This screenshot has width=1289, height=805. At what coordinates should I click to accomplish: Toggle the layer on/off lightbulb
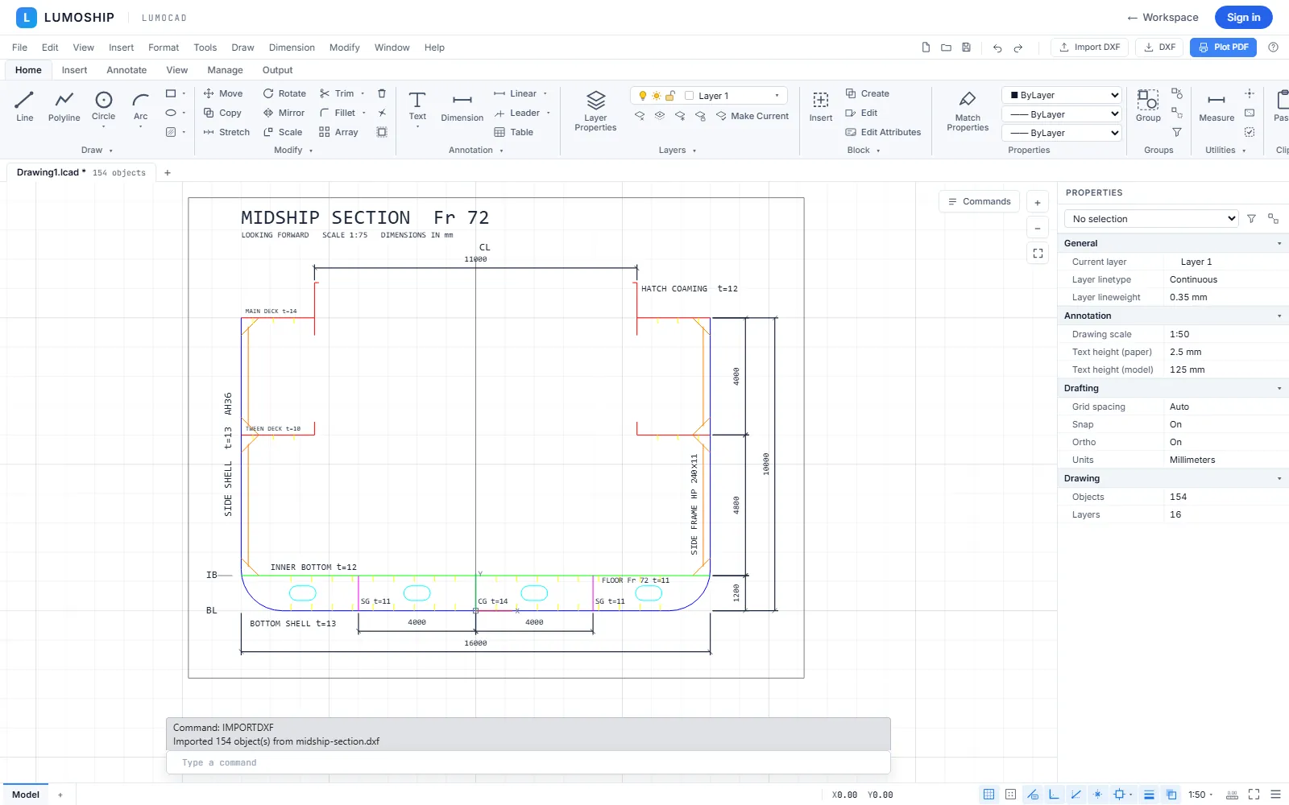[642, 96]
